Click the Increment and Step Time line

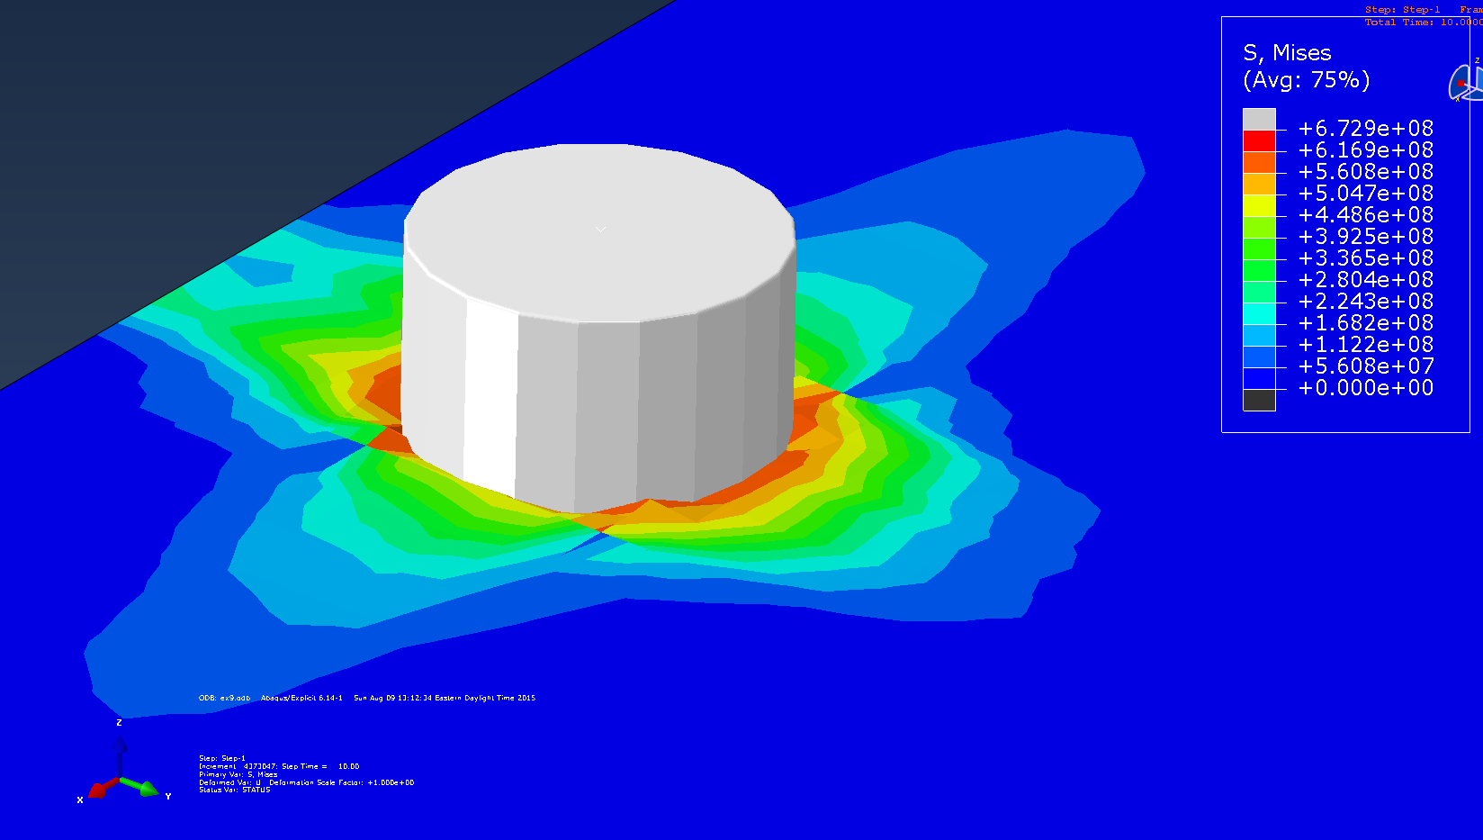[279, 766]
